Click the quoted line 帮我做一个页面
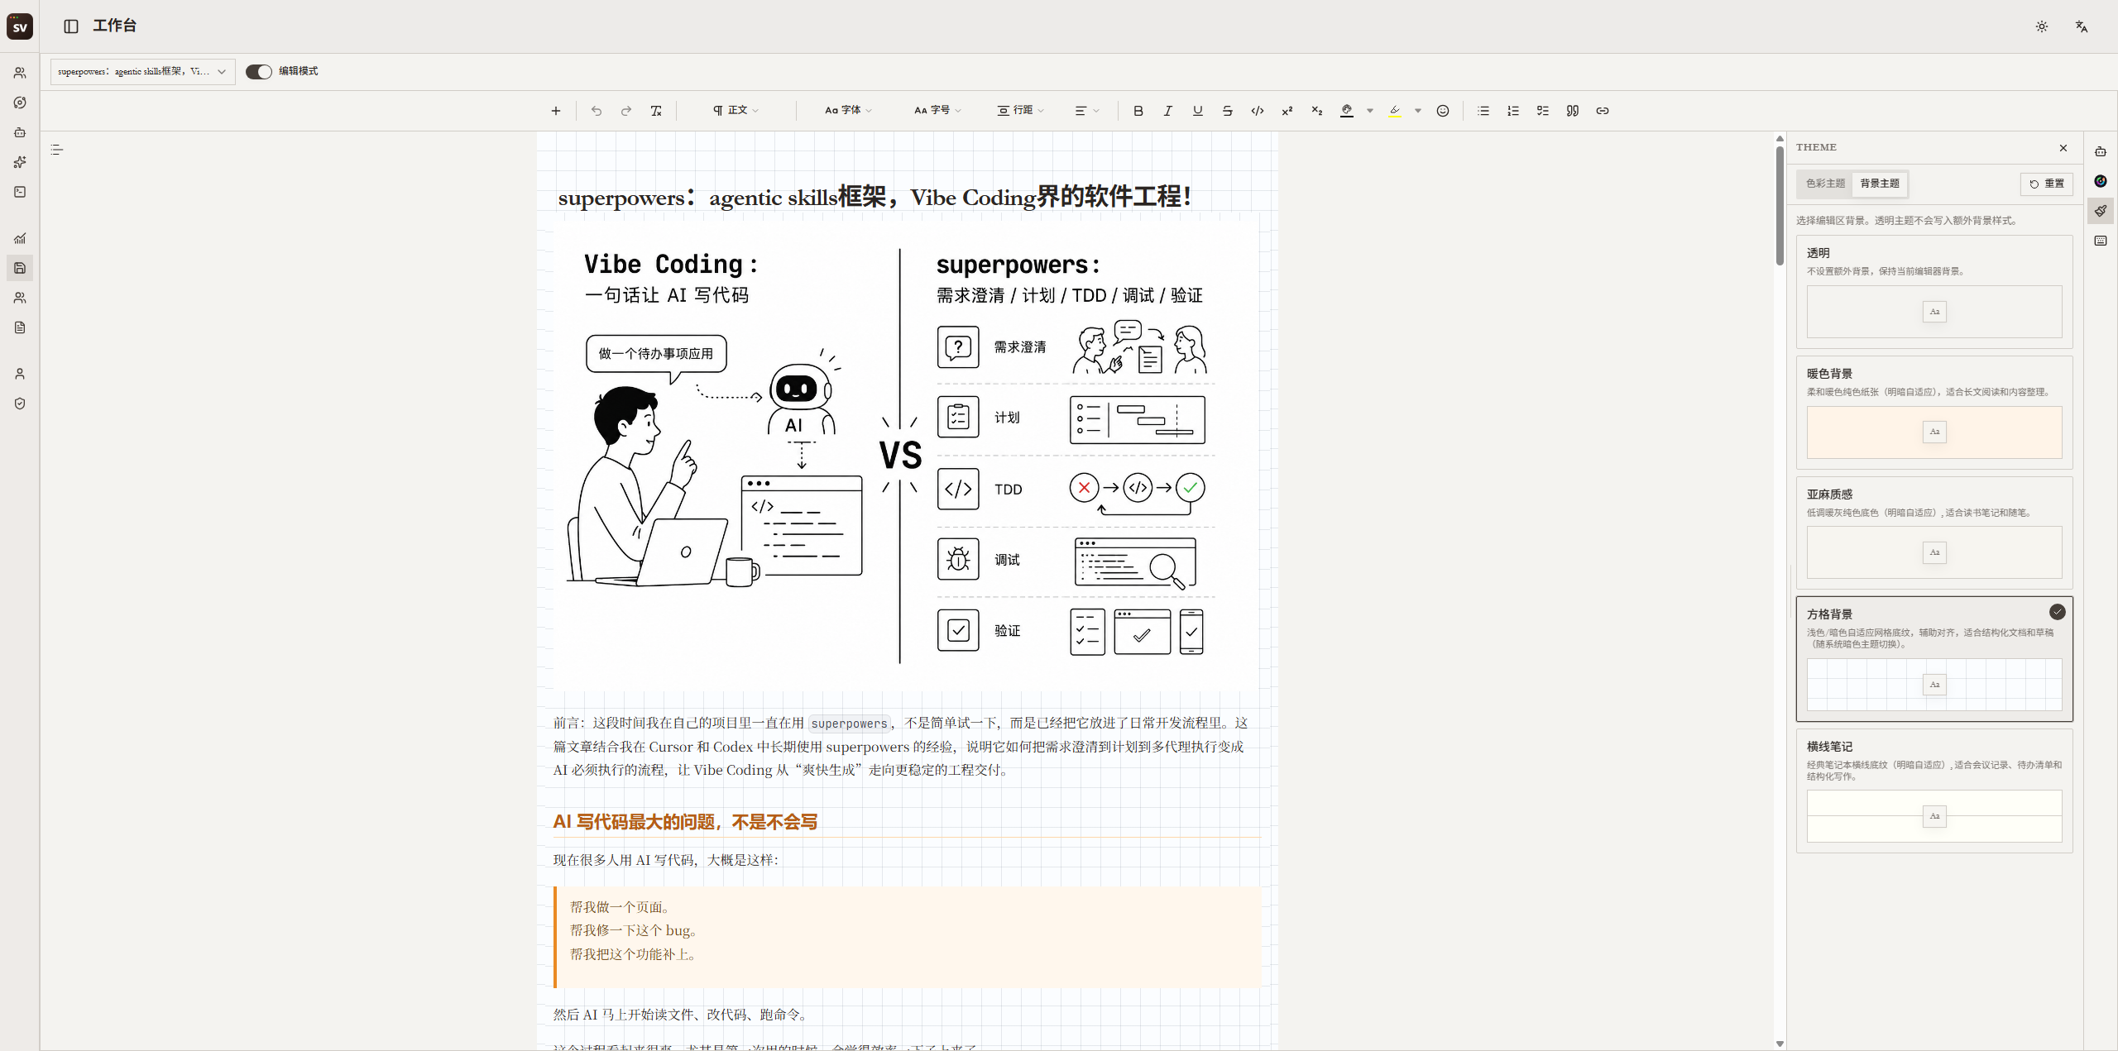This screenshot has width=2118, height=1051. pyautogui.click(x=620, y=907)
